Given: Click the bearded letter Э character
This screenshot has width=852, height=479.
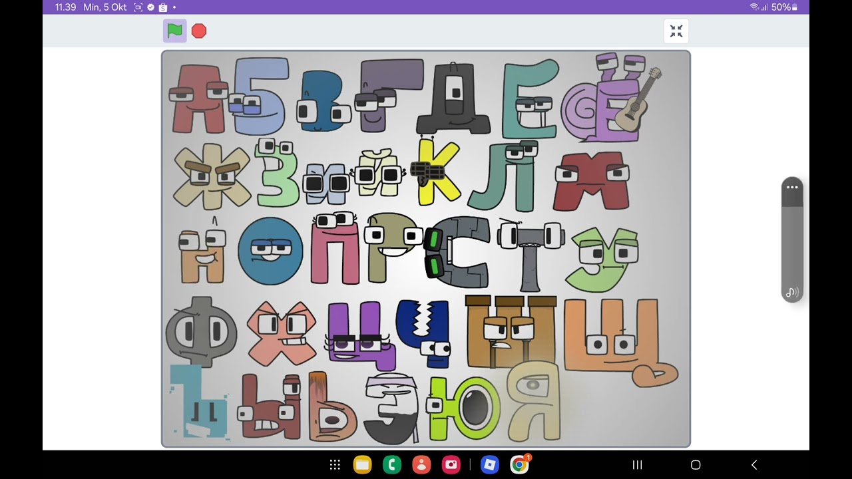Looking at the screenshot, I should 391,409.
